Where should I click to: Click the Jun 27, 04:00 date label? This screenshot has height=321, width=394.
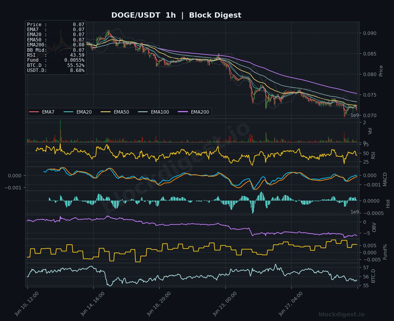pyautogui.click(x=291, y=304)
